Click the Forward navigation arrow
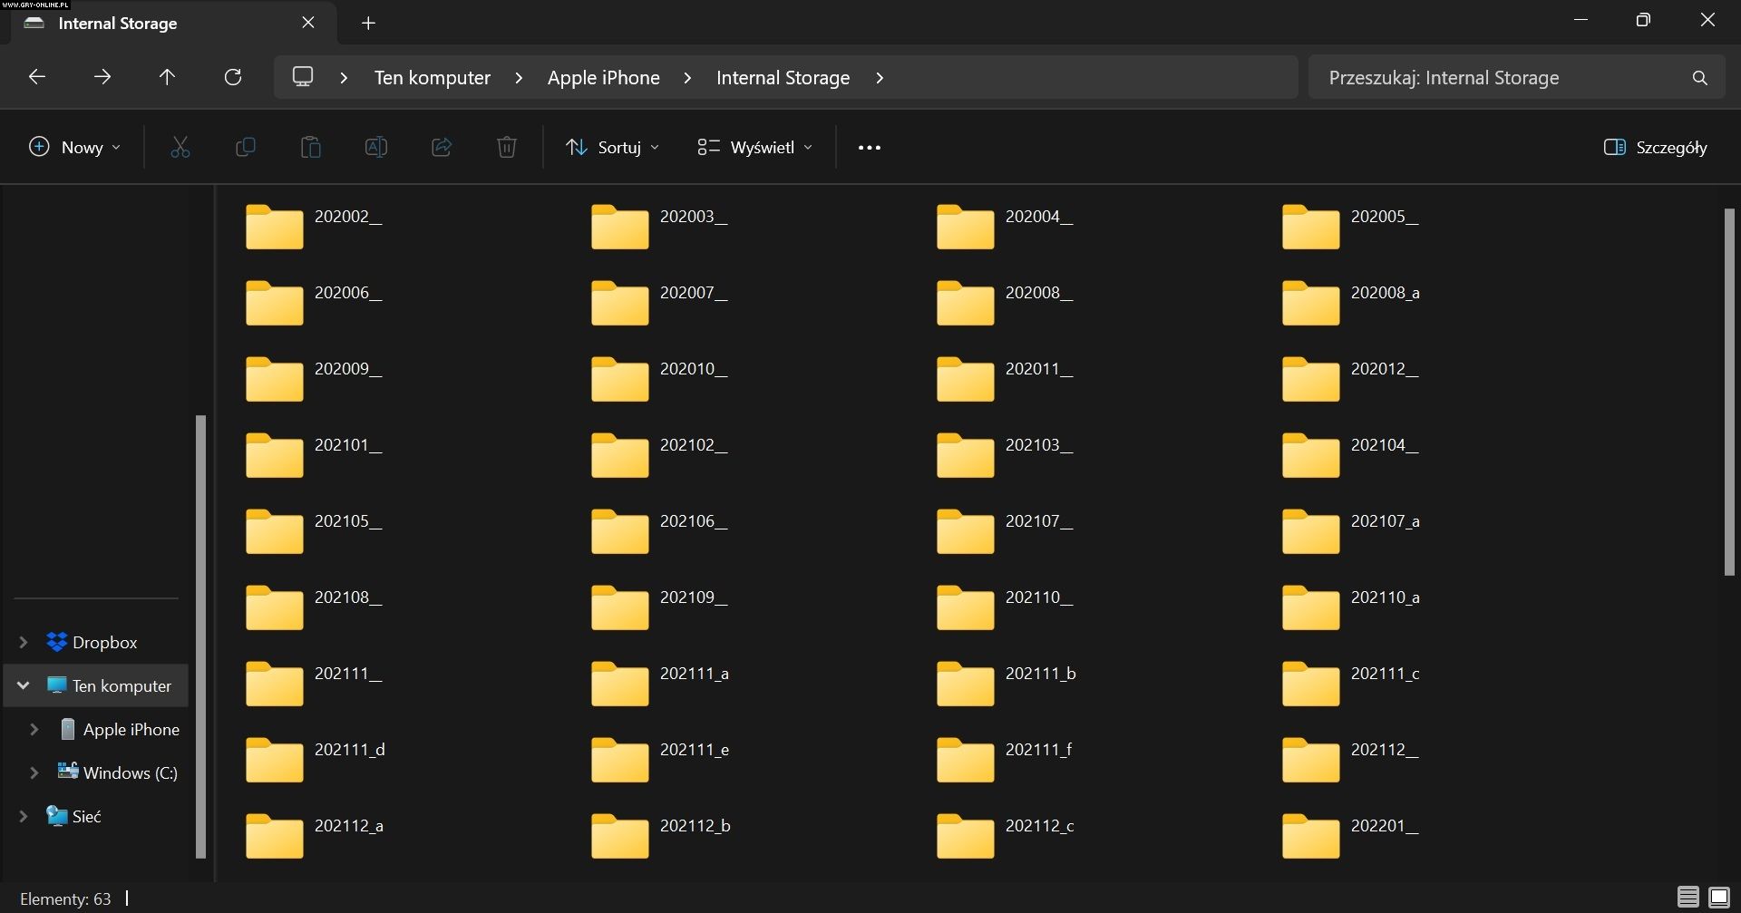This screenshot has width=1741, height=913. click(x=102, y=77)
